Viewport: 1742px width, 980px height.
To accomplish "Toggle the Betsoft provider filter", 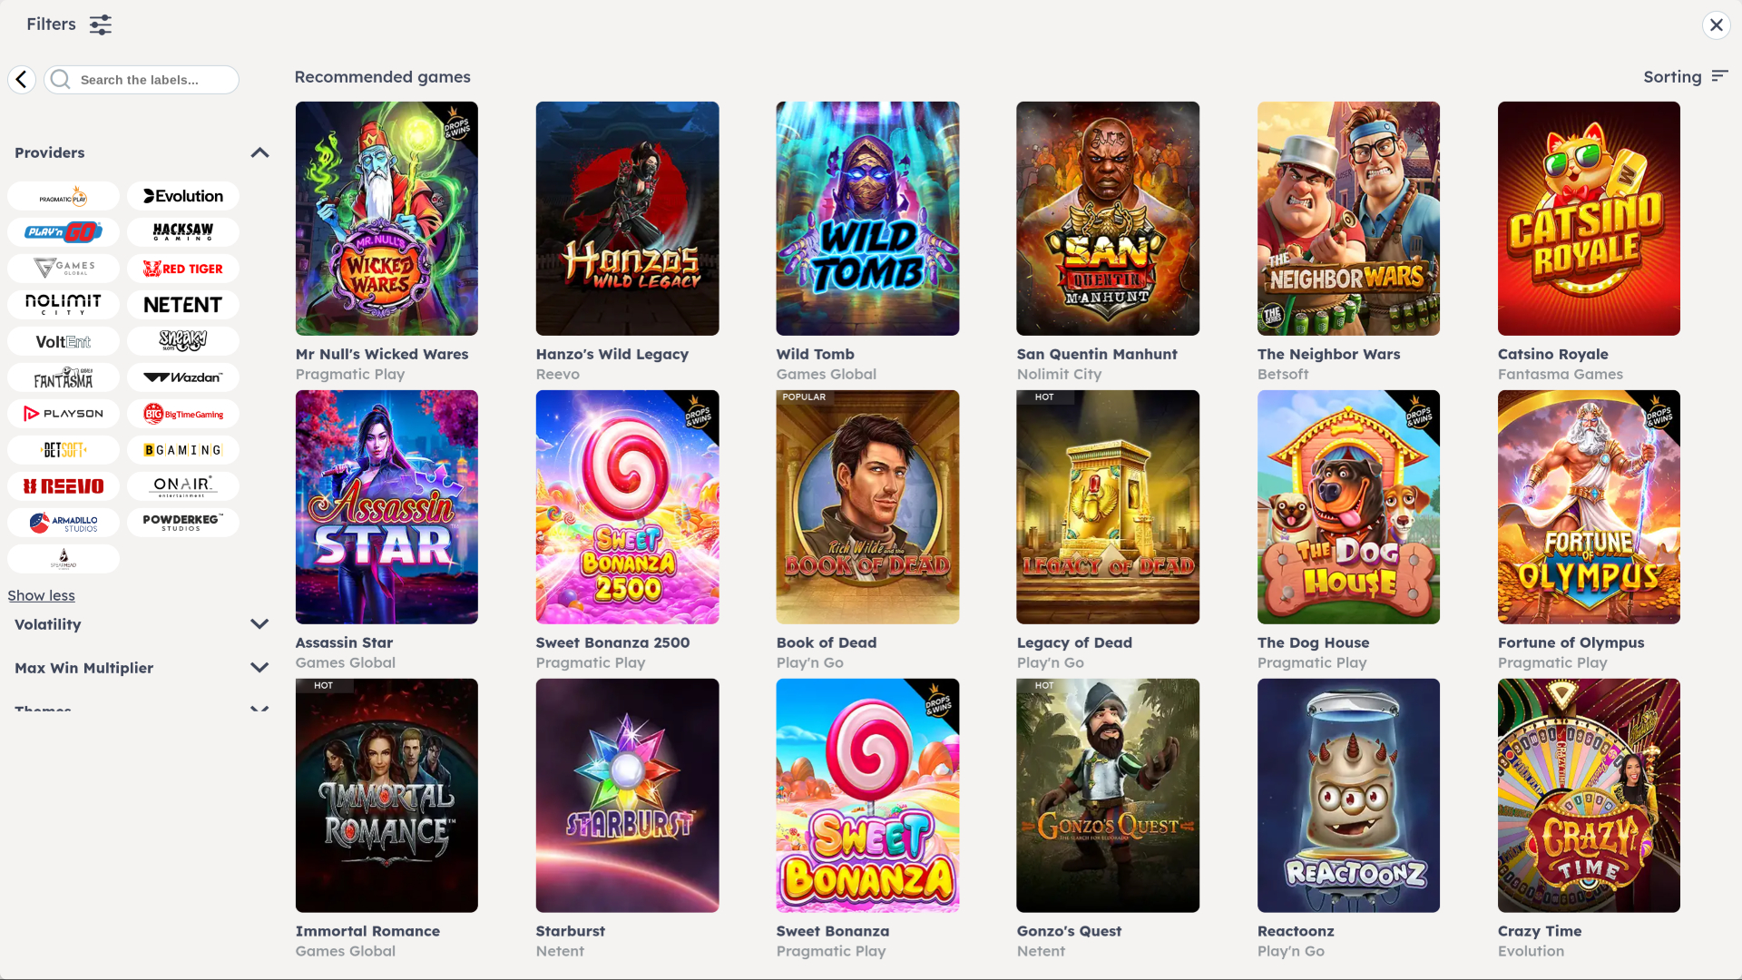I will tap(64, 450).
